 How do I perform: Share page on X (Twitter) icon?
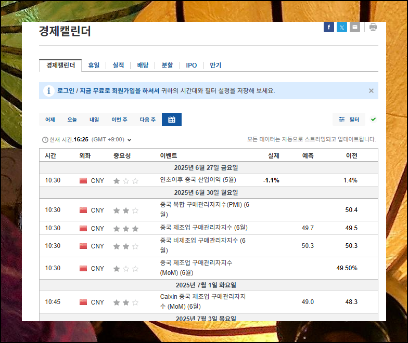[x=341, y=27]
